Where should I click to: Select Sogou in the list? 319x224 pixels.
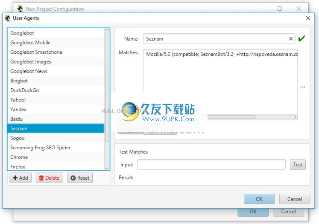(56, 138)
